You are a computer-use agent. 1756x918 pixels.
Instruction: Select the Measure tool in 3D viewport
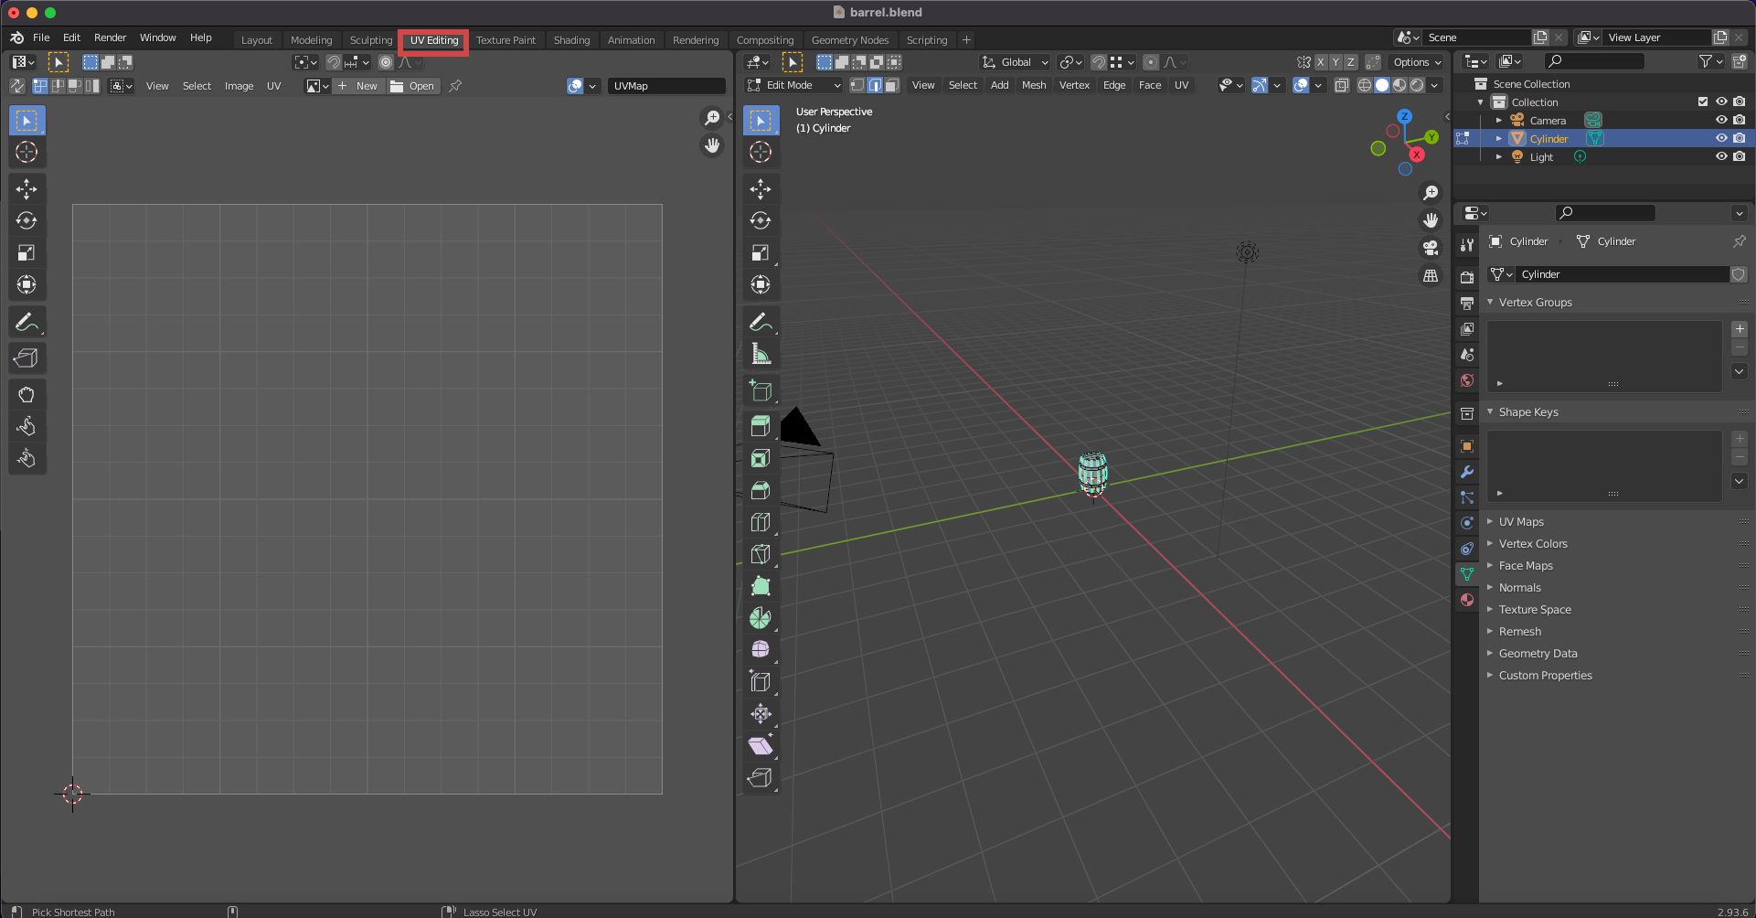pyautogui.click(x=761, y=354)
